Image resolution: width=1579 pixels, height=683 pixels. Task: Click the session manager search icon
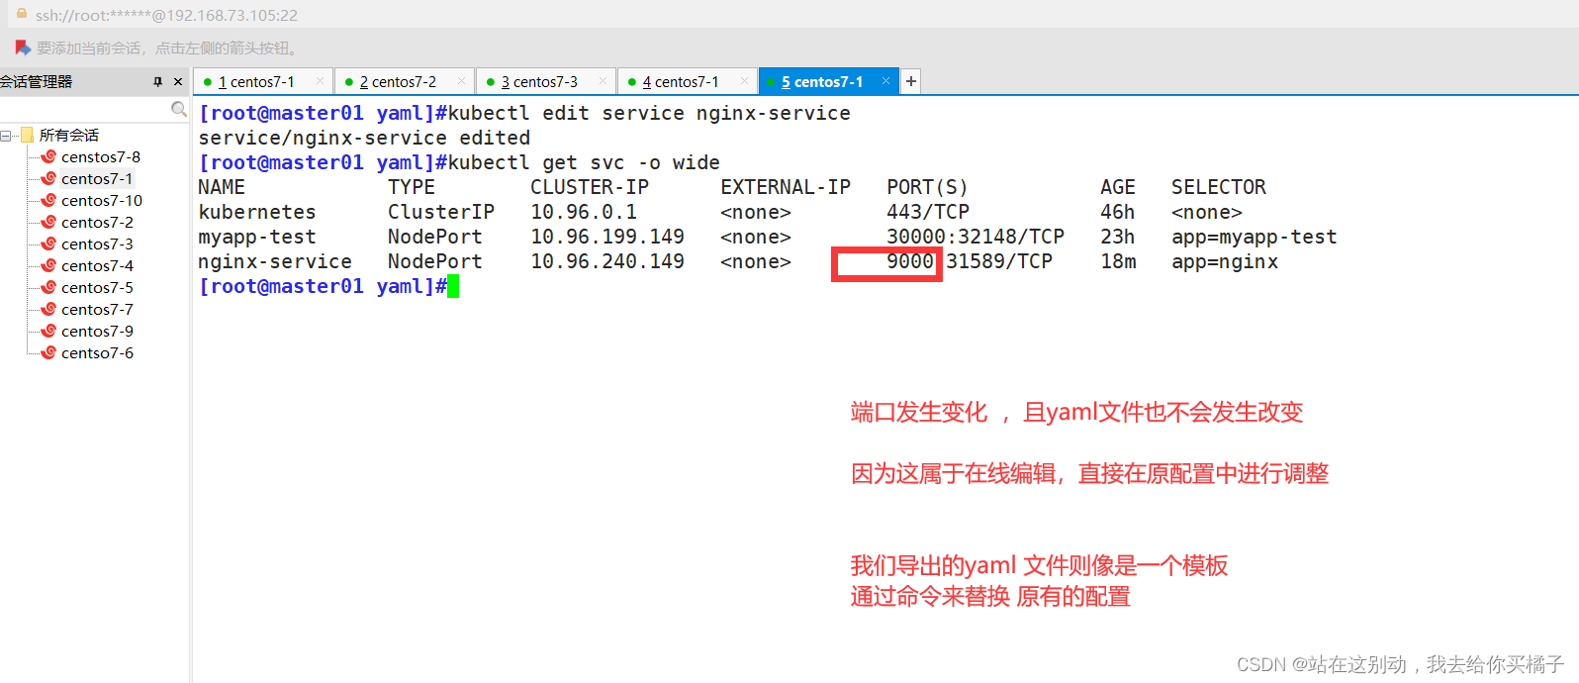pyautogui.click(x=179, y=109)
